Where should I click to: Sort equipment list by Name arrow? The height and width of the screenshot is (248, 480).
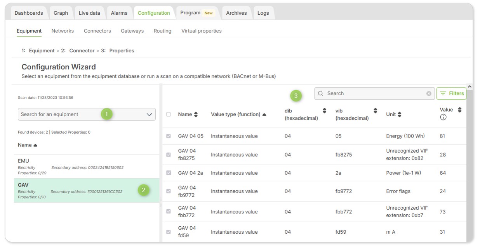coord(35,145)
